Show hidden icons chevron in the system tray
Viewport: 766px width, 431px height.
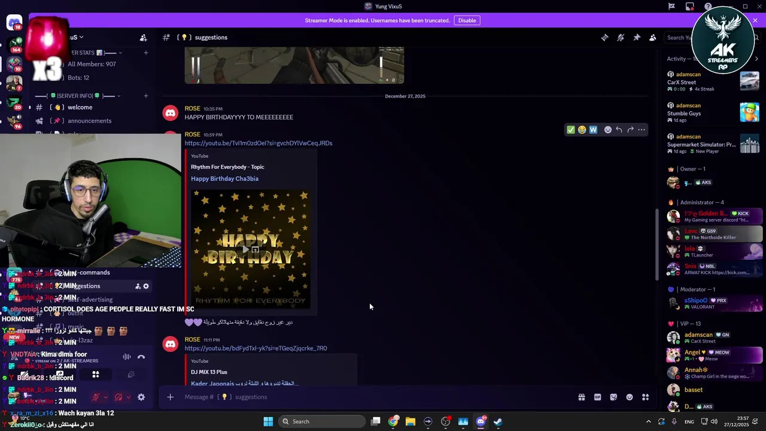pos(648,421)
